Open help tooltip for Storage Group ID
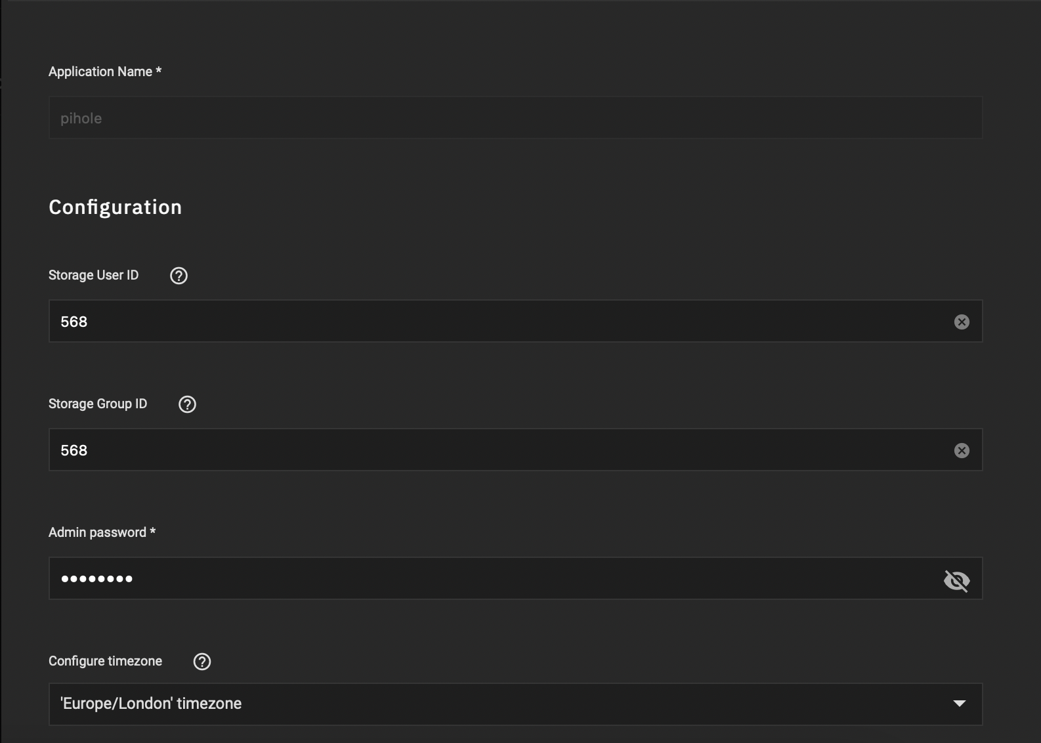Screen dimensions: 1041x743 point(187,404)
